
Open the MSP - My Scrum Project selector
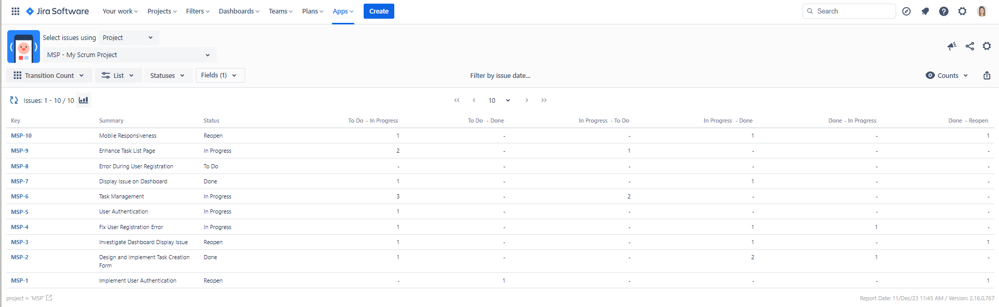pyautogui.click(x=129, y=55)
